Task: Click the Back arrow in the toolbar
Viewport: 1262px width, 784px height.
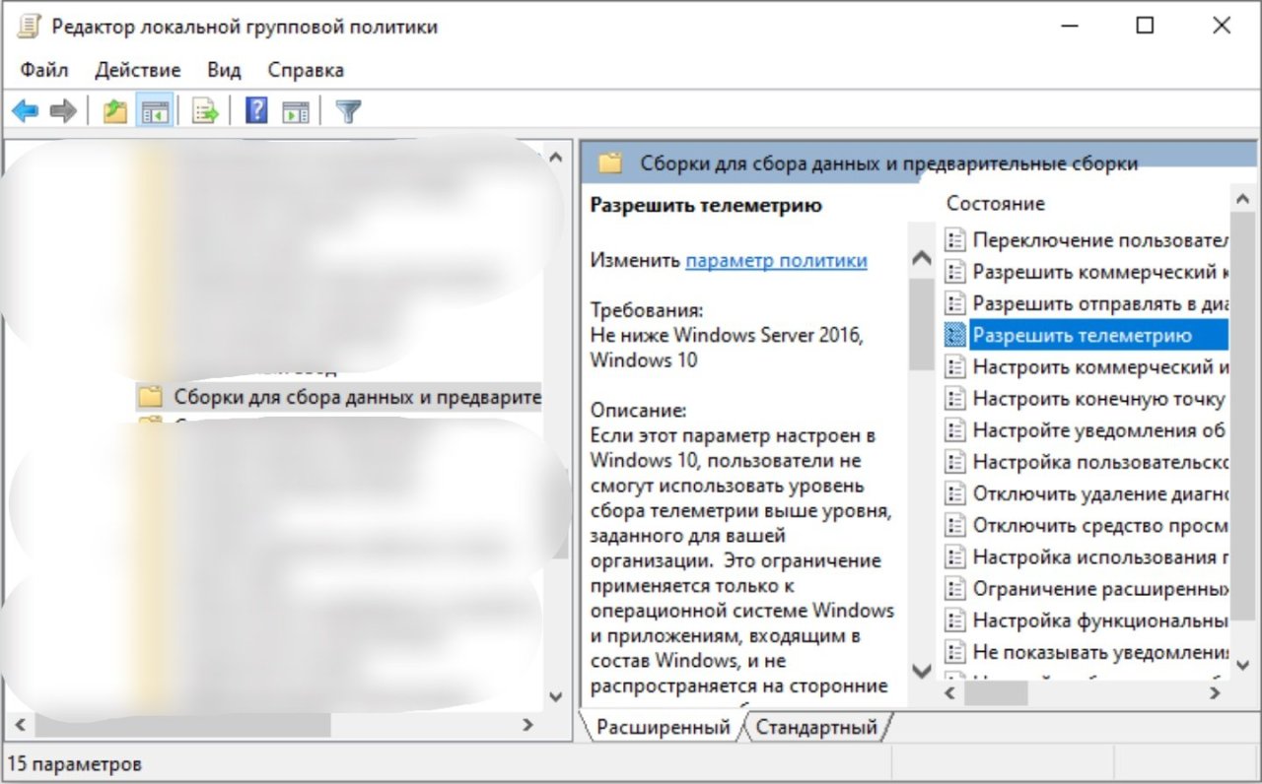Action: pos(25,111)
